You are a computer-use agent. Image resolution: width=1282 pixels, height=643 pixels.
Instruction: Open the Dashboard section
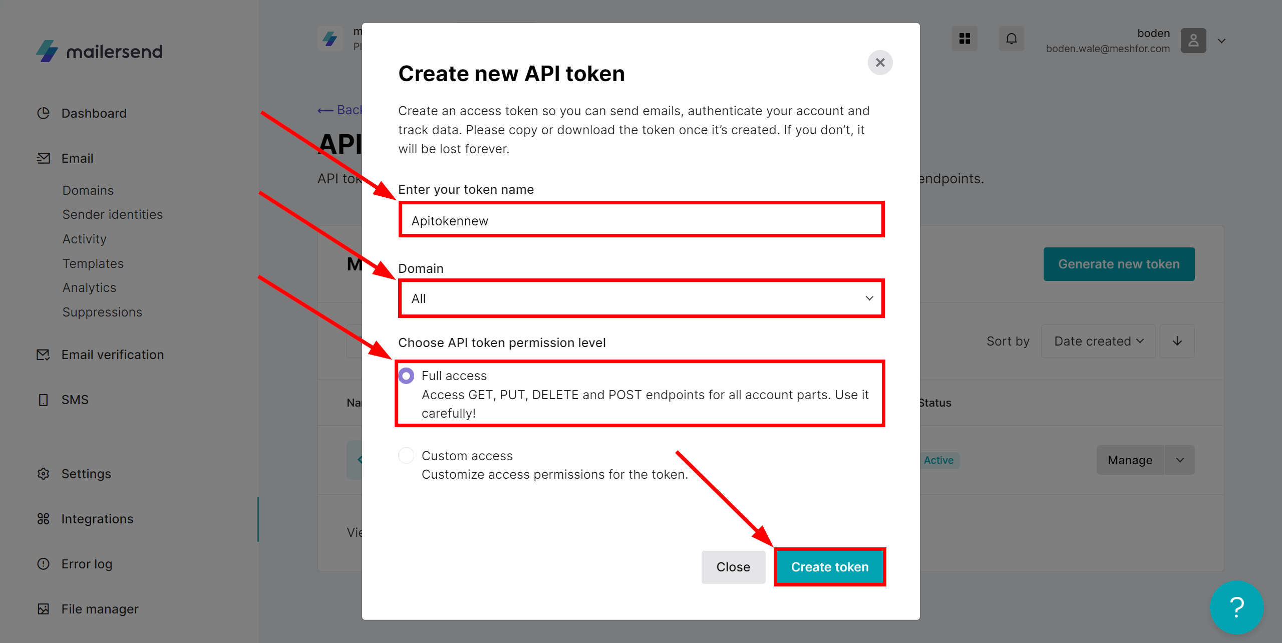95,112
